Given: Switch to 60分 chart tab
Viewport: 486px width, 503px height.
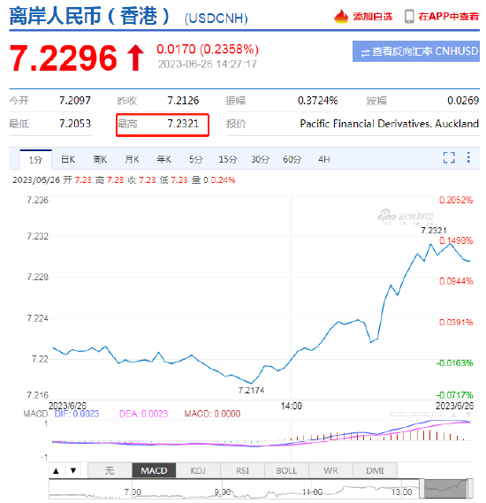Looking at the screenshot, I should tap(292, 159).
